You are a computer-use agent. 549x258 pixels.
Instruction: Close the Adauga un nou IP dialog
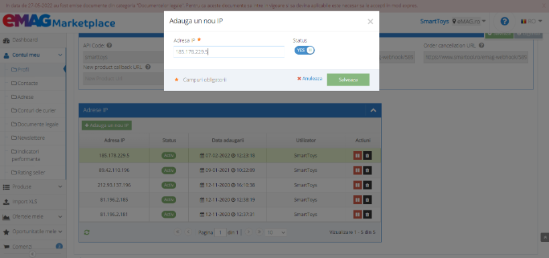pyautogui.click(x=370, y=21)
